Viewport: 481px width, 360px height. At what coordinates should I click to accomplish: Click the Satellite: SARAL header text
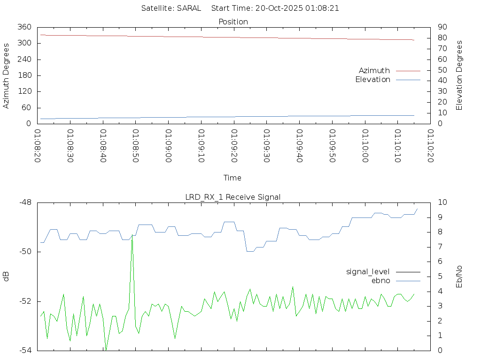point(171,8)
